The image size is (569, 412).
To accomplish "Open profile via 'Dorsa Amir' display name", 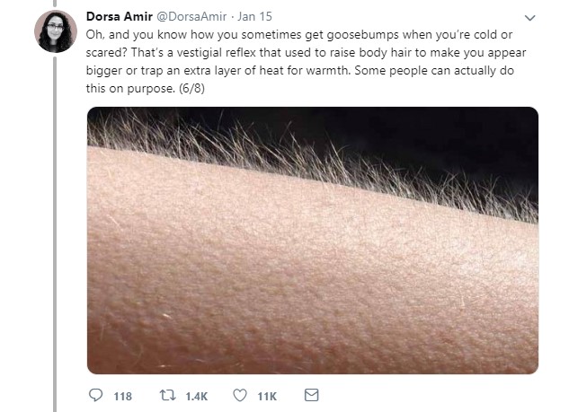I will point(119,17).
